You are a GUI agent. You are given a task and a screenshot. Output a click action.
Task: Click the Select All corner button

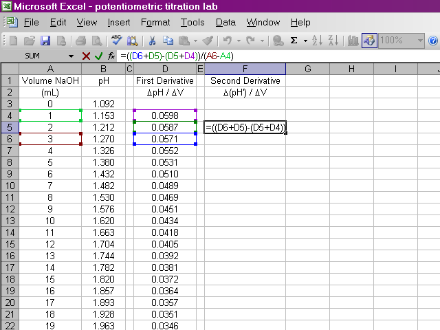pyautogui.click(x=10, y=69)
